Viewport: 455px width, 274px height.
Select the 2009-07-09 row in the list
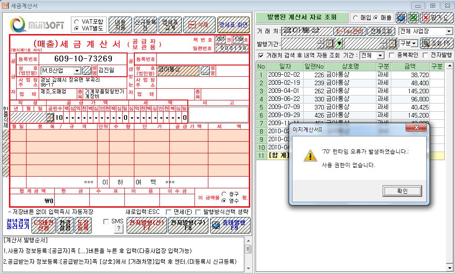(x=350, y=107)
